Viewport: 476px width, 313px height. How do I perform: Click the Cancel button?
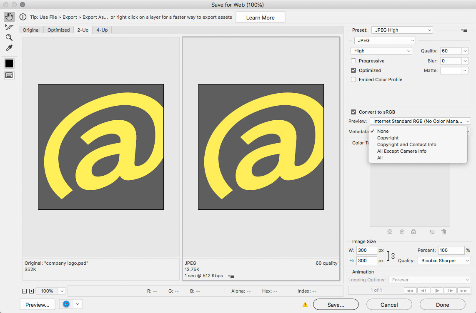(x=389, y=305)
